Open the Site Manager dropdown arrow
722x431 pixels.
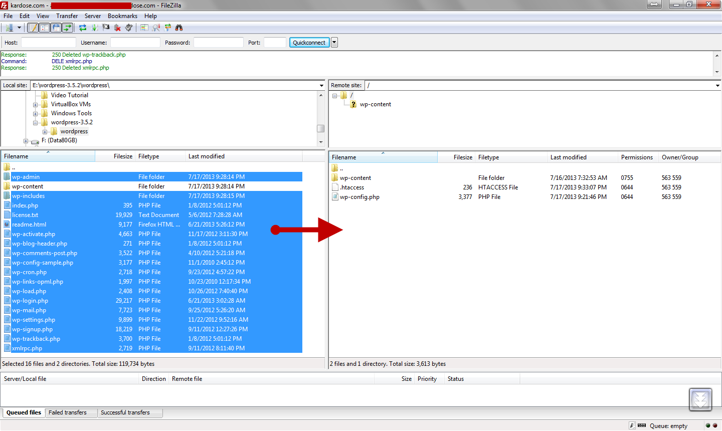[20, 28]
